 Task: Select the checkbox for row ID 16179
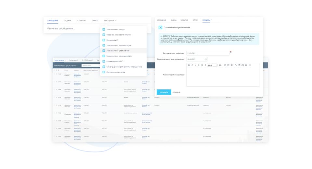coord(54,97)
